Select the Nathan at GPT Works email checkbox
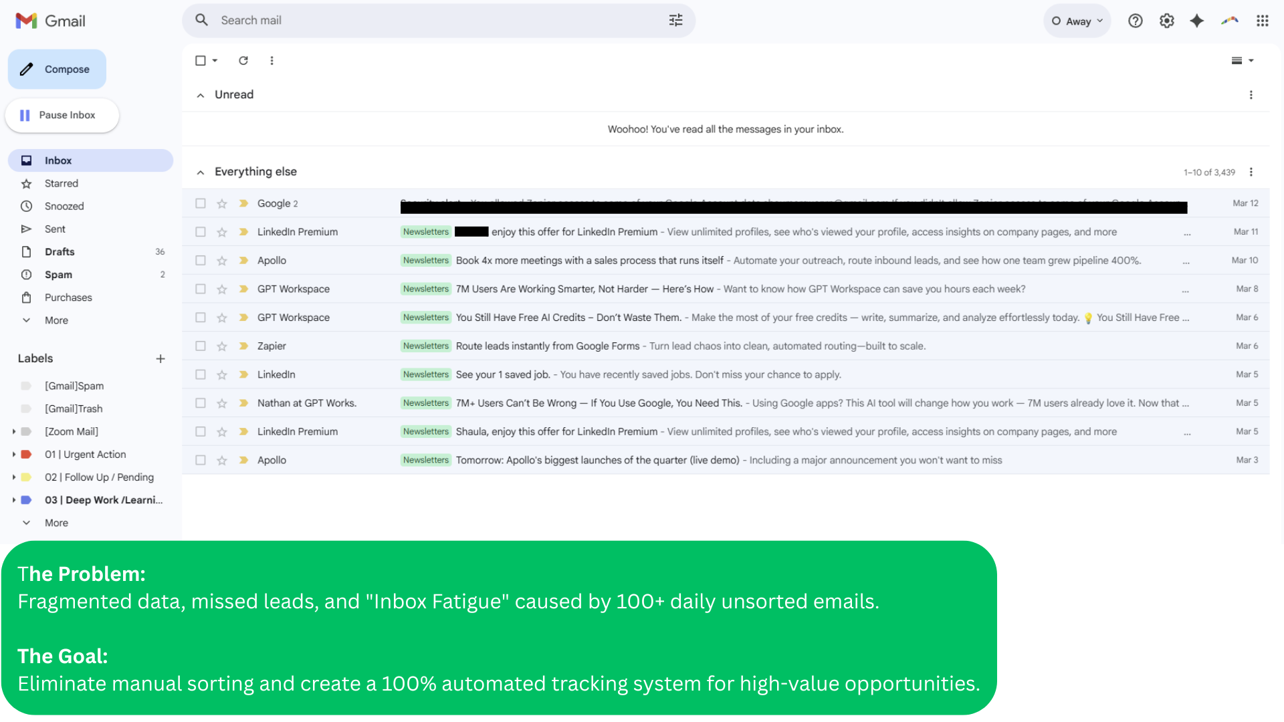Image resolution: width=1284 pixels, height=722 pixels. [201, 403]
